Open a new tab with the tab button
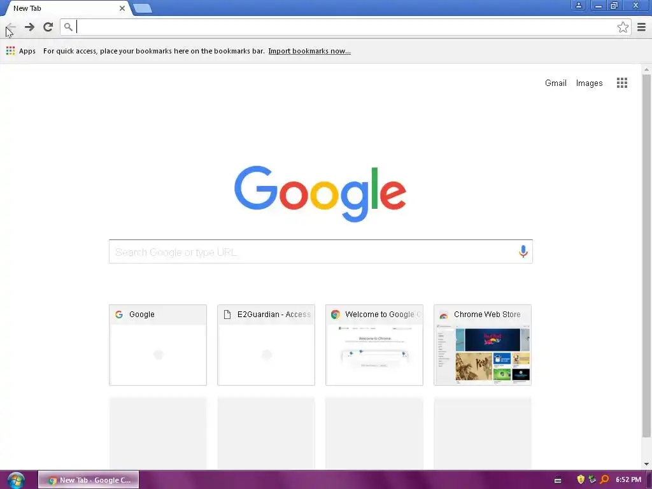Screen dimensions: 652x489 point(143,8)
